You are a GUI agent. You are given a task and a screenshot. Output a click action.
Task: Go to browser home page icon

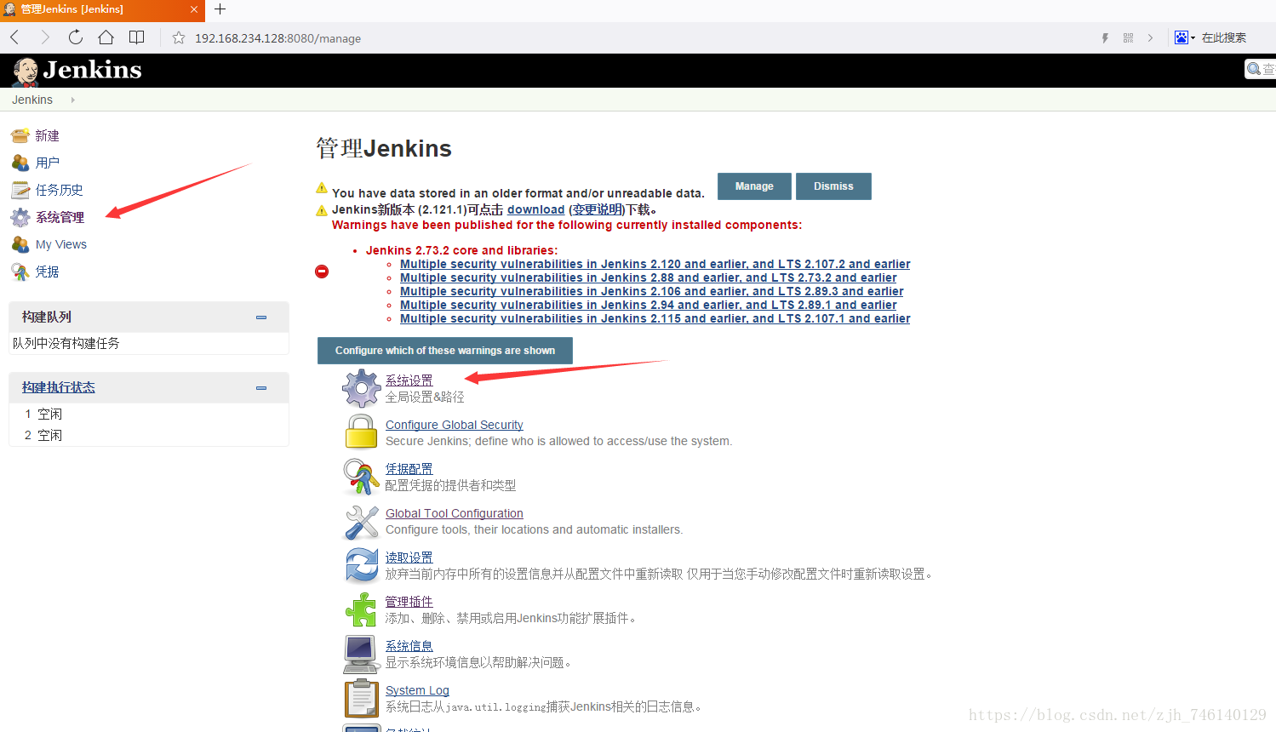coord(106,37)
